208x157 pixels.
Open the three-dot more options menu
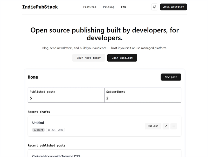174,126
